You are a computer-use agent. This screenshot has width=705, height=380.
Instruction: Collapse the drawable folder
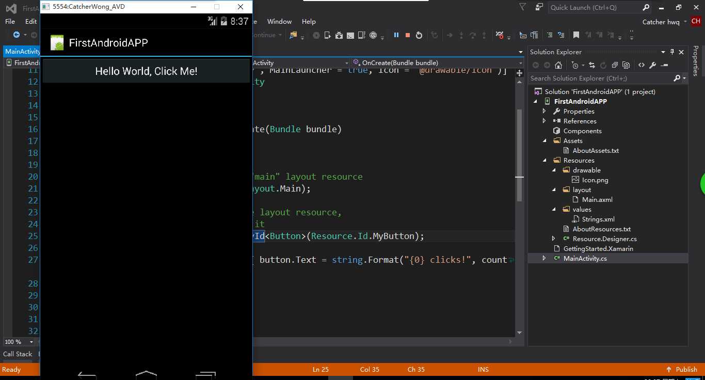(x=553, y=170)
